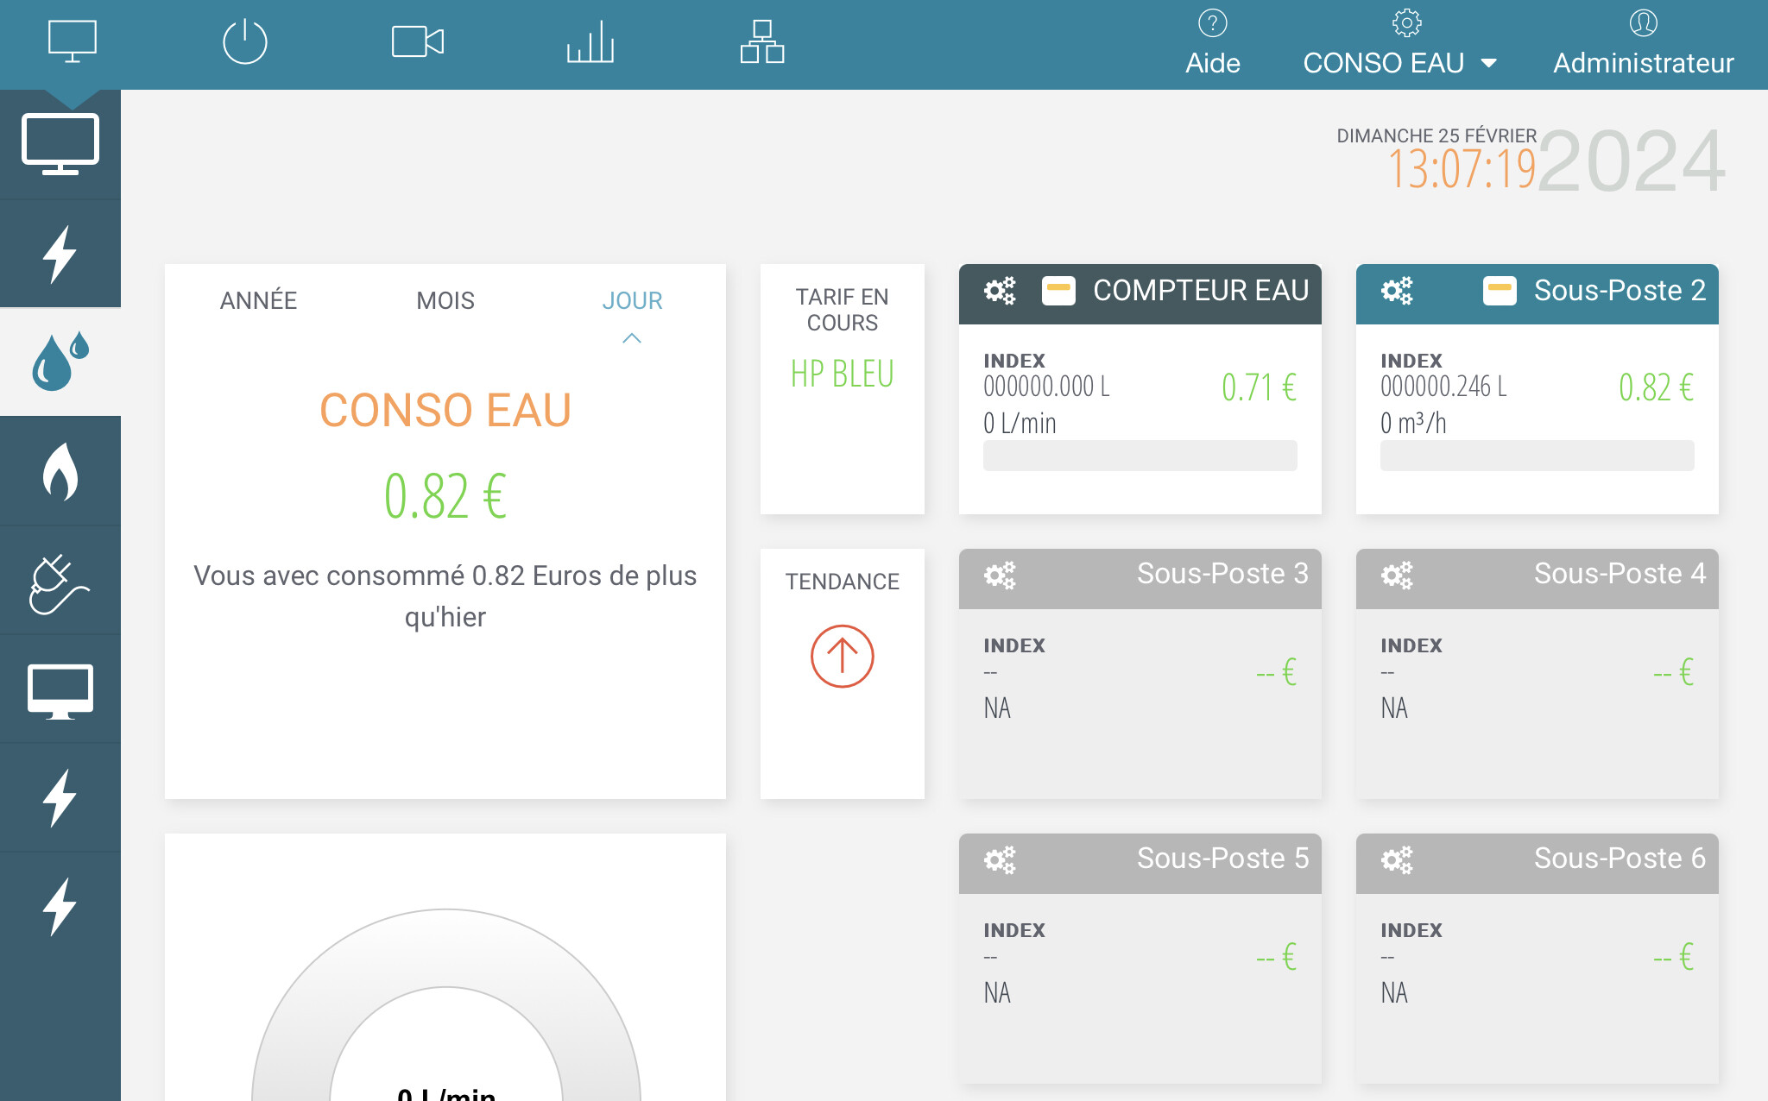Click the Sous-Poste 4 header title
This screenshot has height=1101, width=1768.
[1620, 574]
